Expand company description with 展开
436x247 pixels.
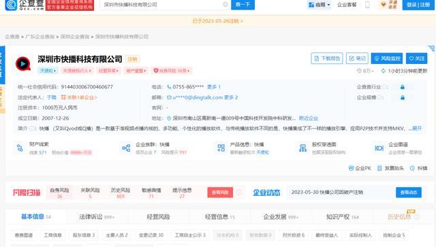coord(417,129)
